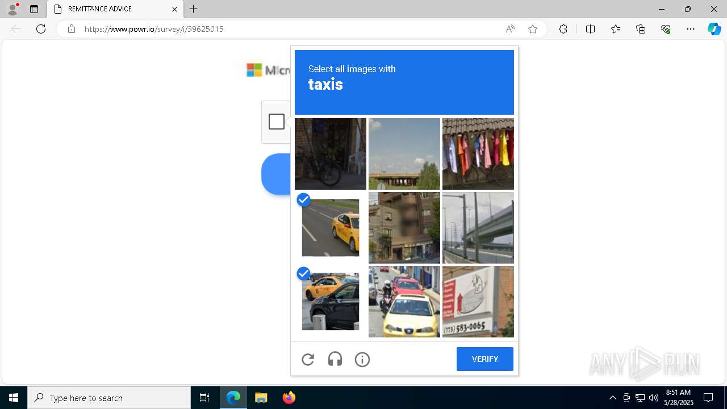The width and height of the screenshot is (727, 409).
Task: Add this page to favorites
Action: [533, 29]
